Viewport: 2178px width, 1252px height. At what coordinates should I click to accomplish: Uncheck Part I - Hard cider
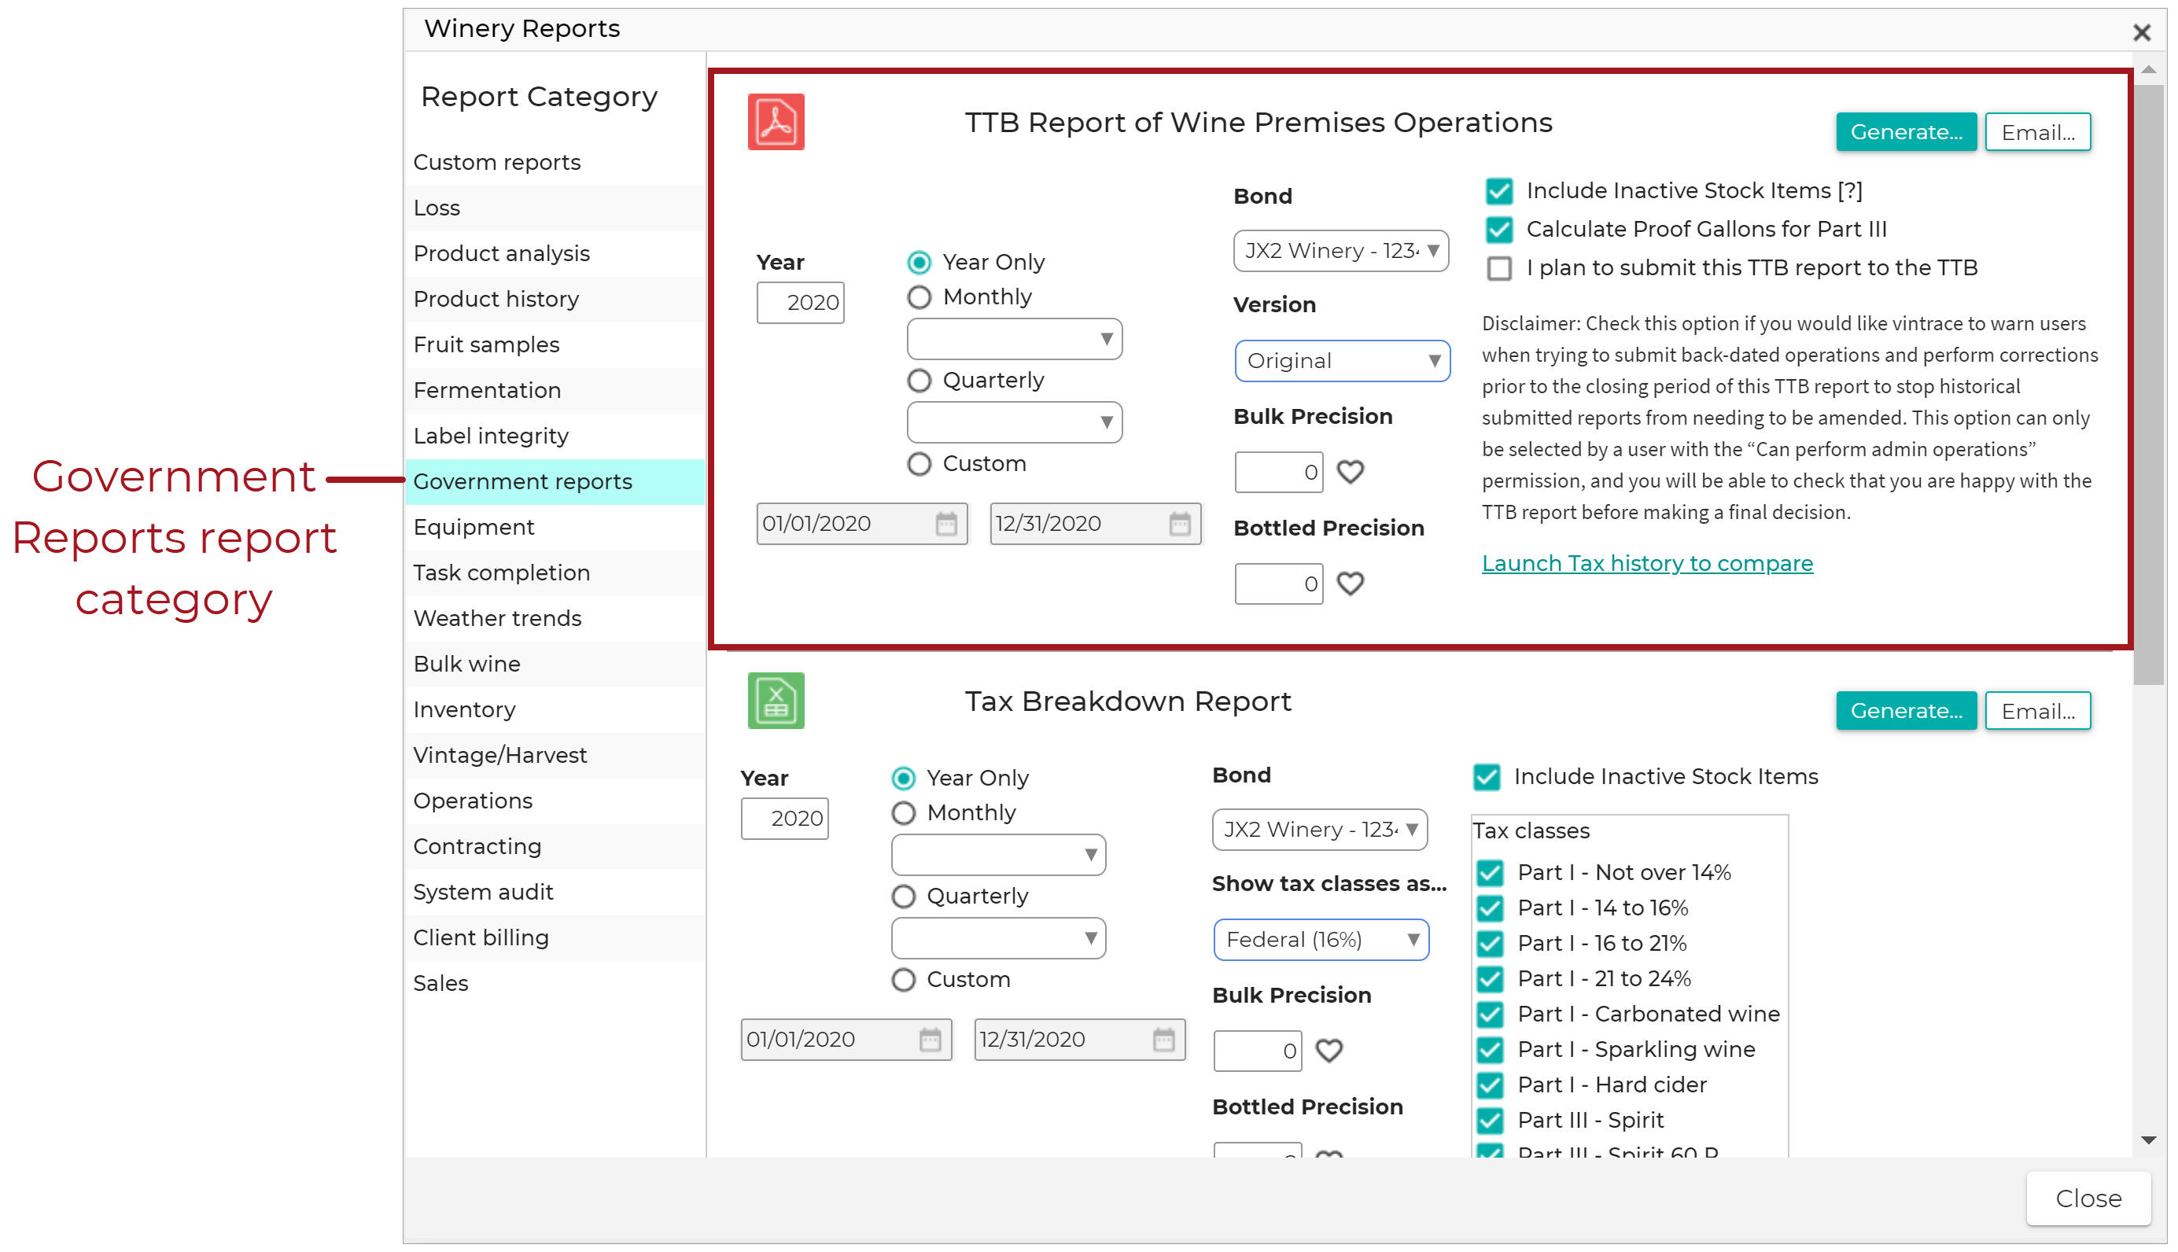1489,1084
